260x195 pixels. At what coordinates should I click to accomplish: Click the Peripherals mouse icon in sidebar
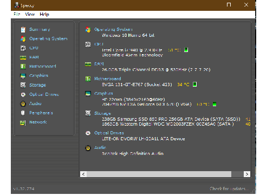(x=23, y=113)
